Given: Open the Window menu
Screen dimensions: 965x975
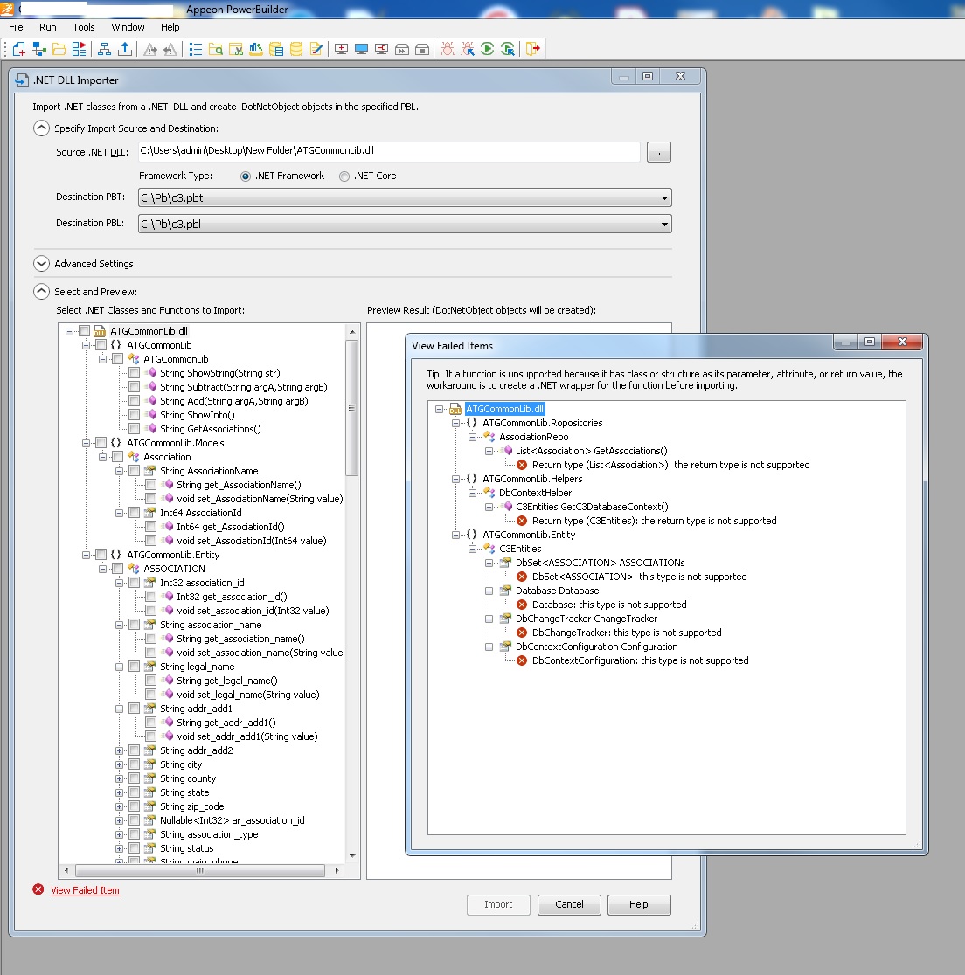Looking at the screenshot, I should tap(128, 27).
